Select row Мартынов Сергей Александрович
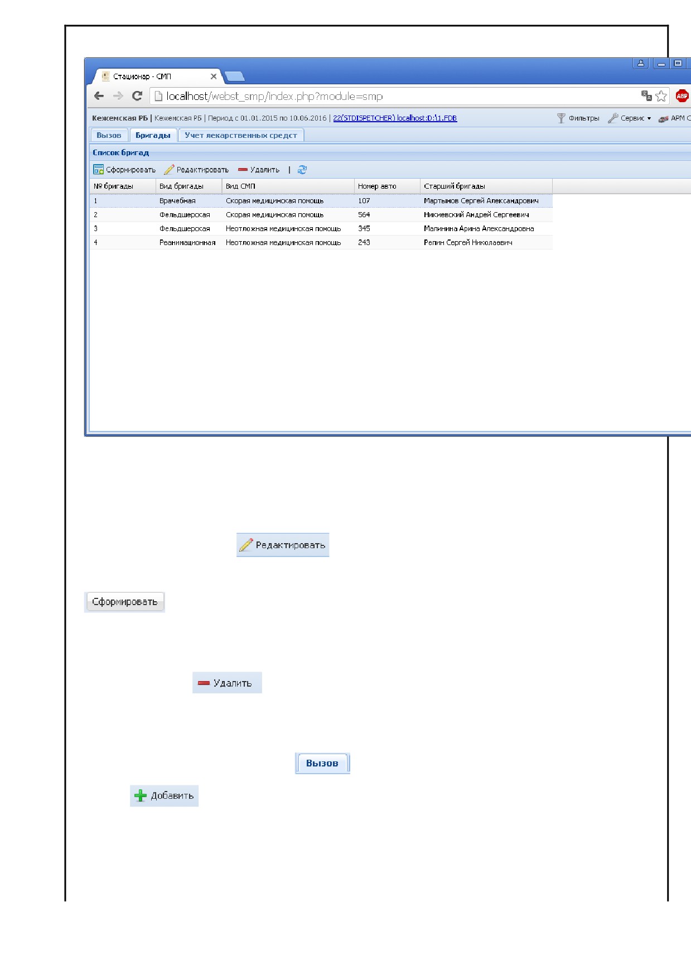 pyautogui.click(x=321, y=200)
